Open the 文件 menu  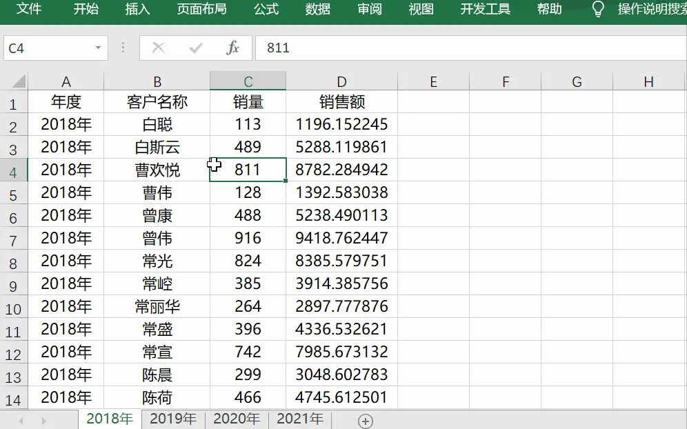(29, 9)
